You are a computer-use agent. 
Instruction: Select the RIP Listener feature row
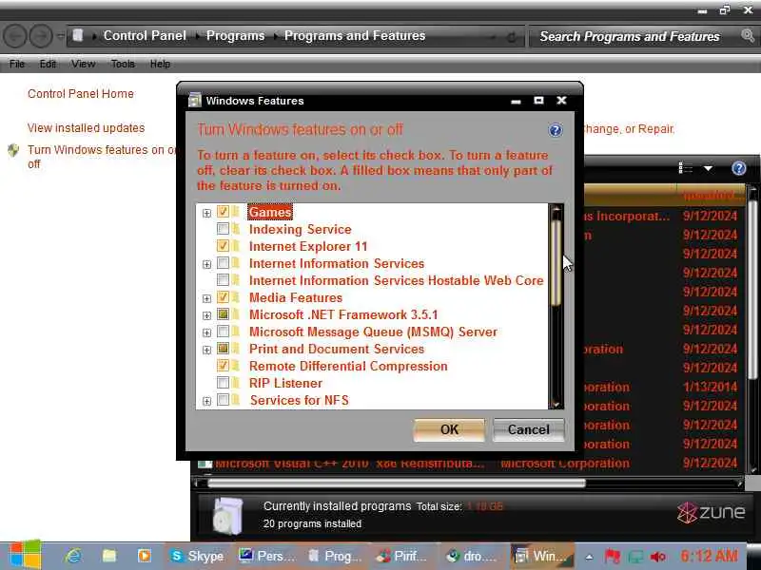click(x=285, y=383)
